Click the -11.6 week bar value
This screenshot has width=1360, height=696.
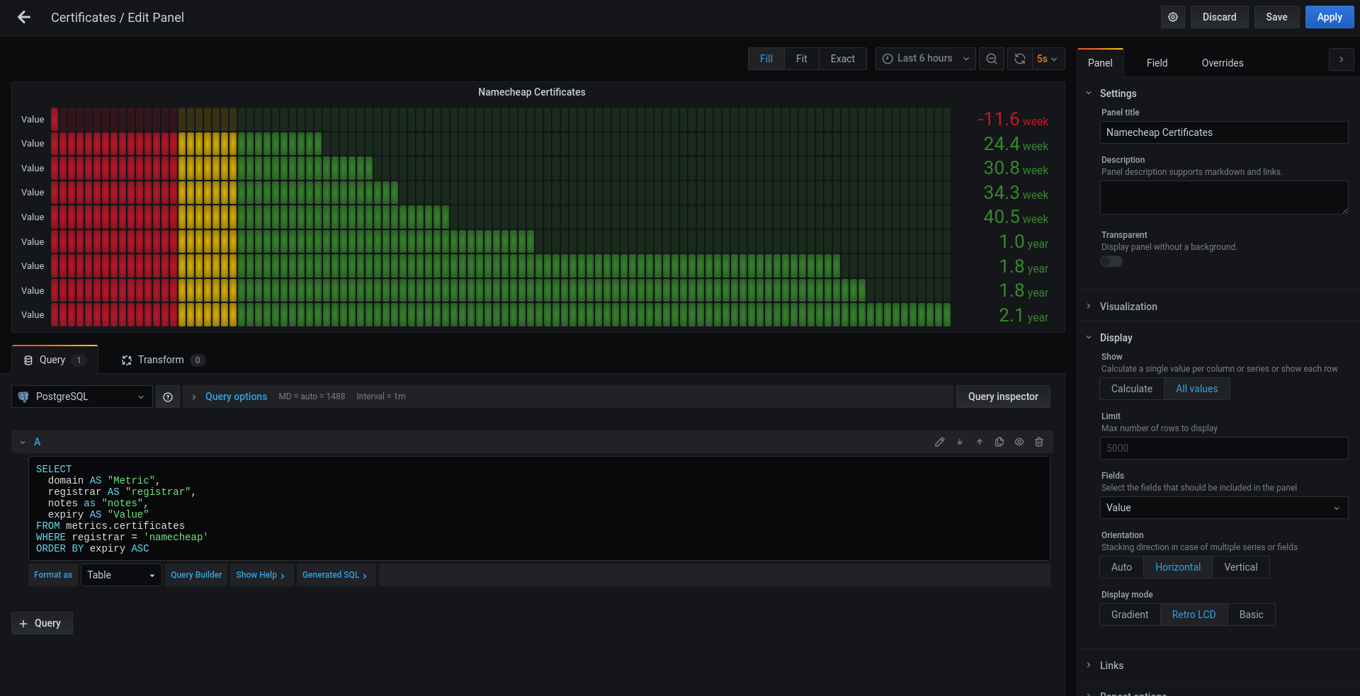click(1013, 120)
